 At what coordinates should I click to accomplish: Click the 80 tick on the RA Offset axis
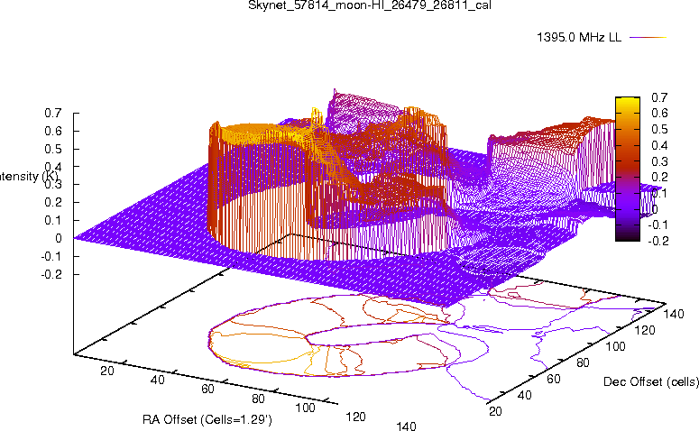[x=258, y=398]
